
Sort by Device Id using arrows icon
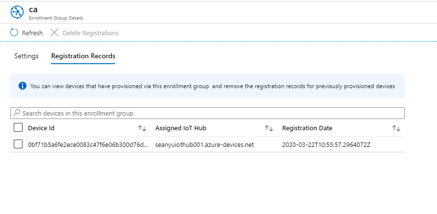click(142, 128)
